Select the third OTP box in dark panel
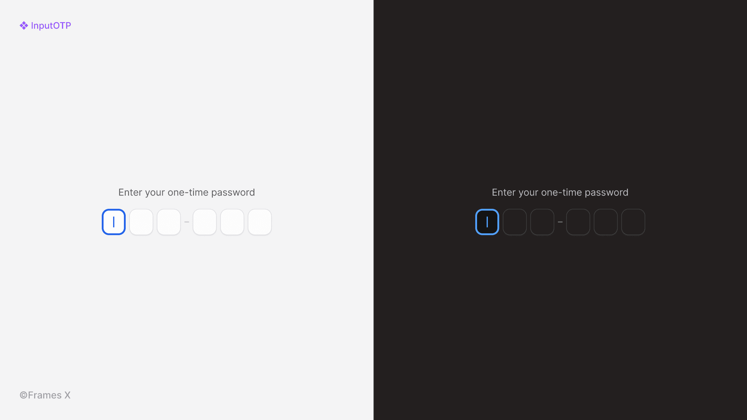 [x=542, y=222]
